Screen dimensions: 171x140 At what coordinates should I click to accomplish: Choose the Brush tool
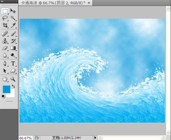coord(13,34)
